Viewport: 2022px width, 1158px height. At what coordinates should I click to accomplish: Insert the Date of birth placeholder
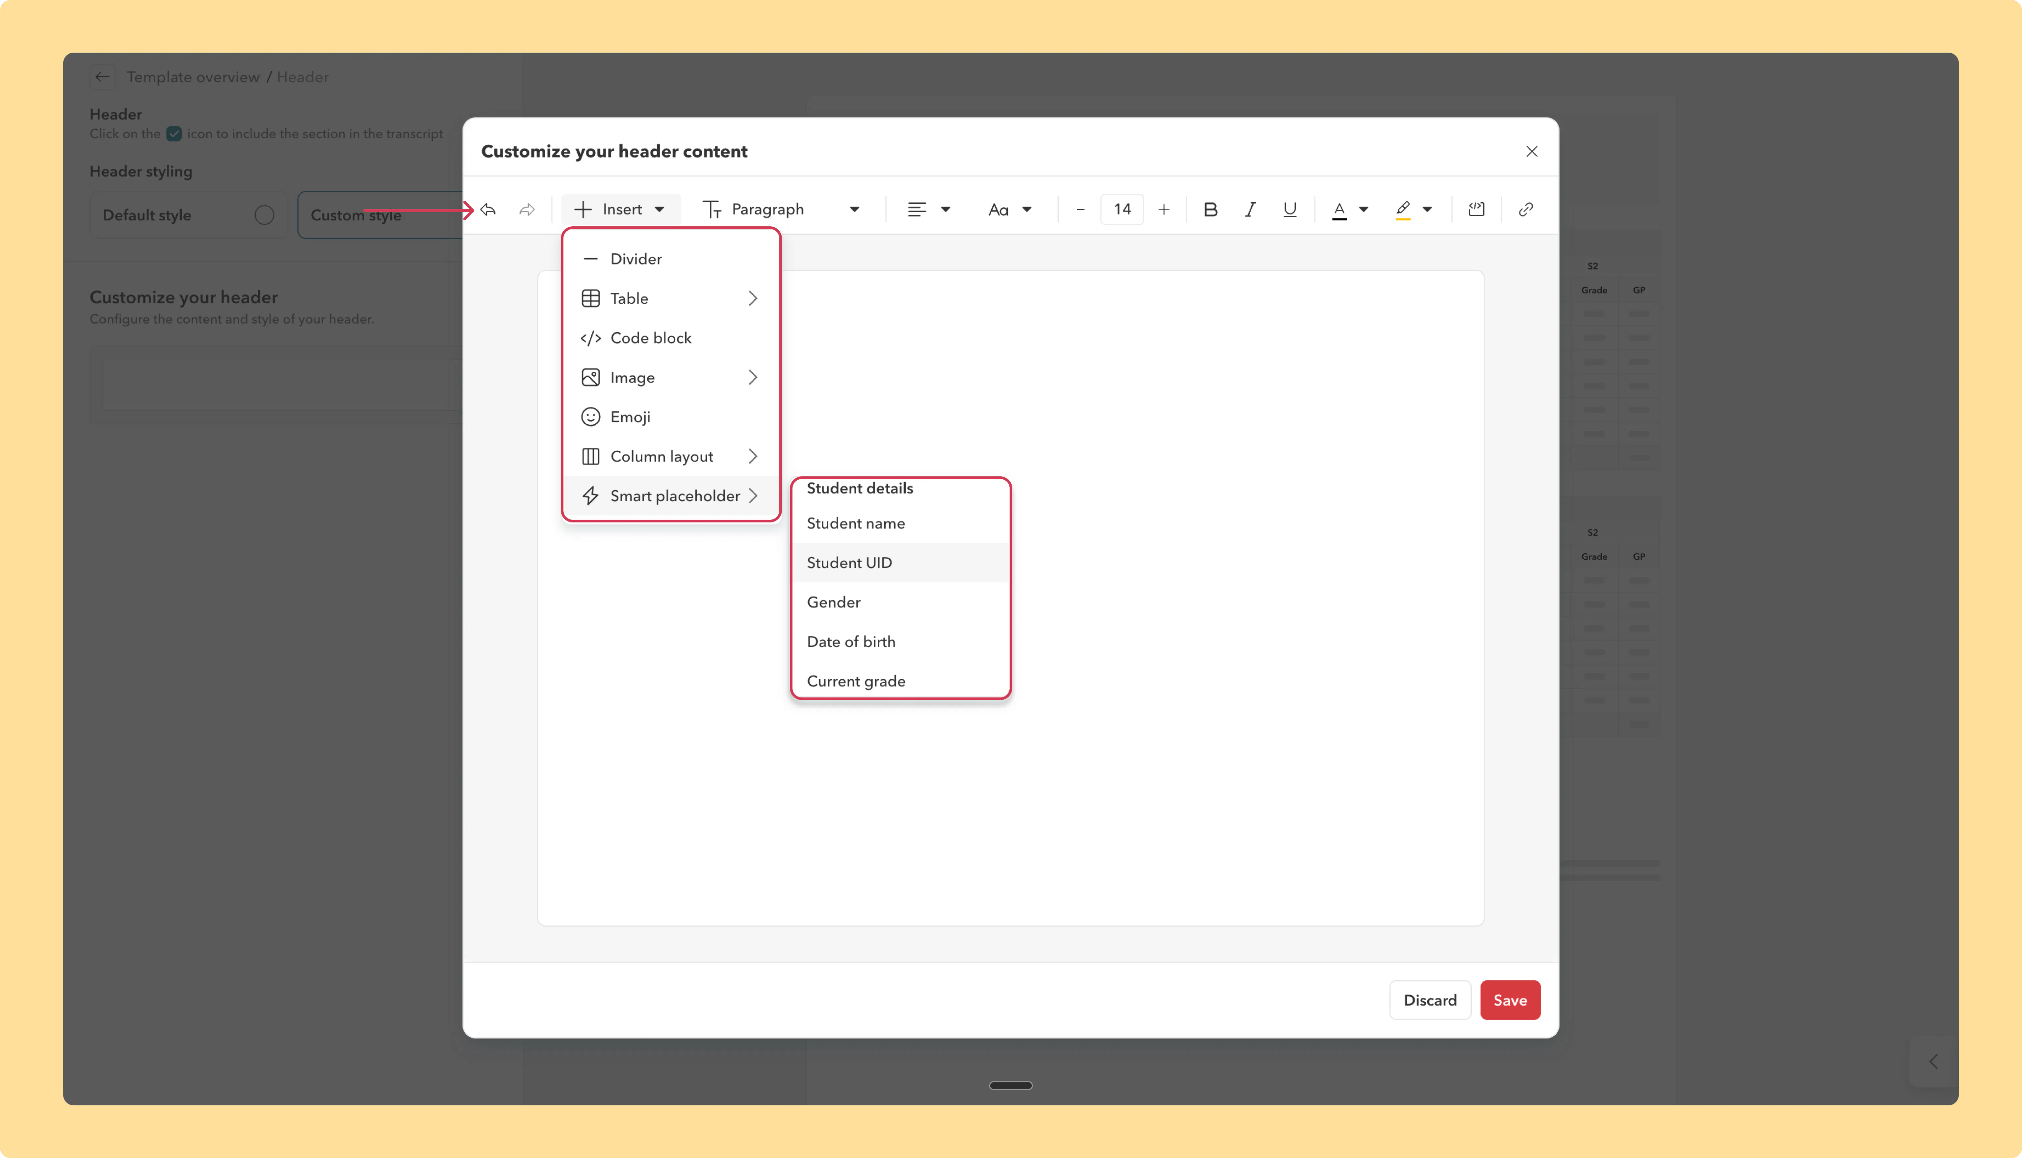click(901, 642)
